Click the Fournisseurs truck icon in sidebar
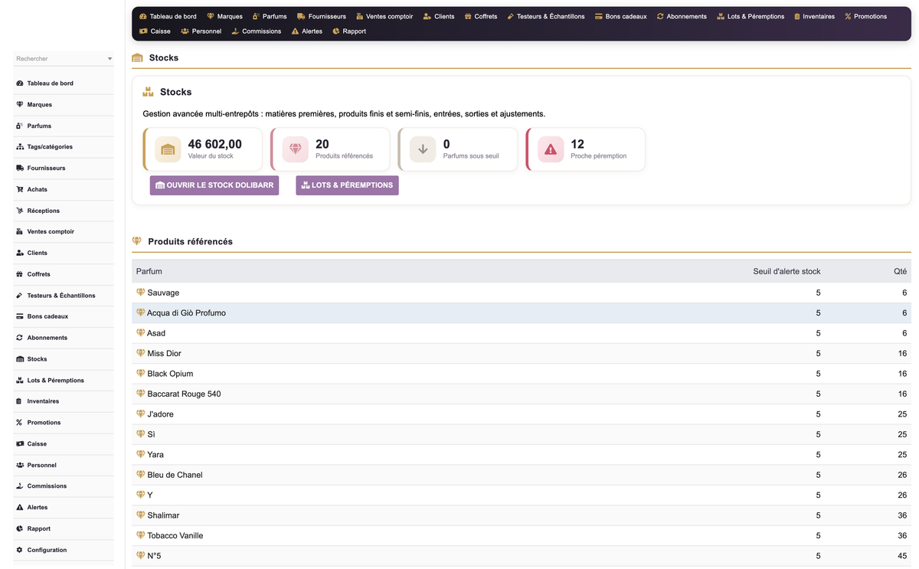This screenshot has height=569, width=919. [19, 168]
